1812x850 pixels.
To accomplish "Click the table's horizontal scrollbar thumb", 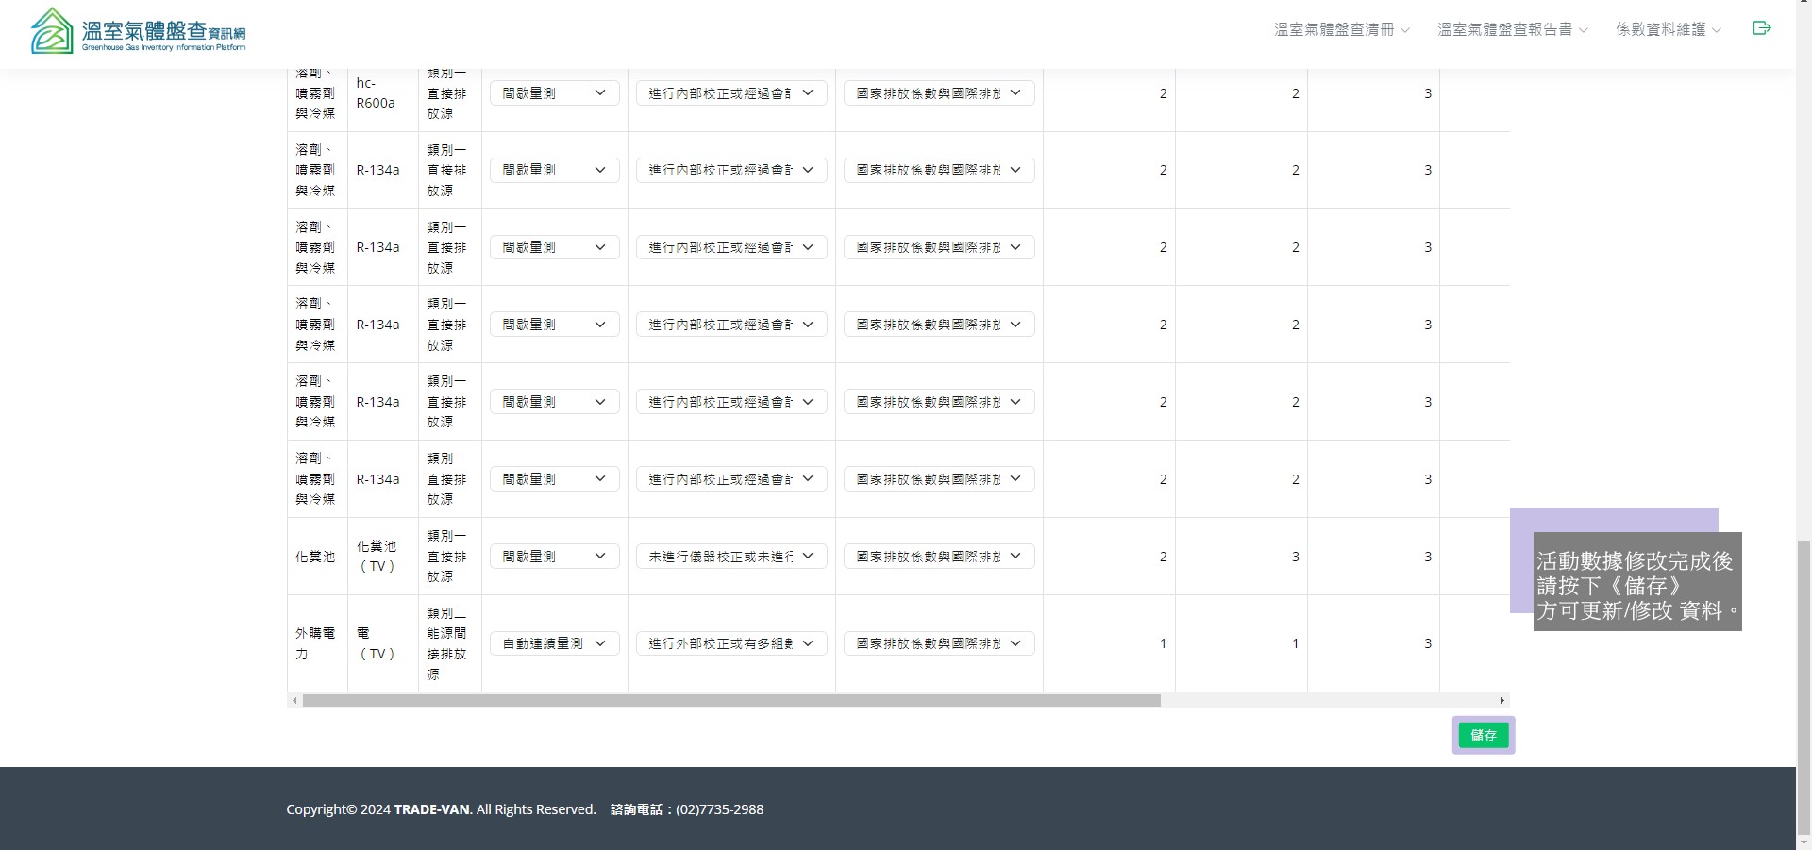I will tap(730, 701).
